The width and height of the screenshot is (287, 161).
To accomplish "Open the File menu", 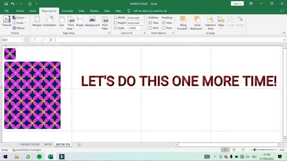I will (7, 11).
